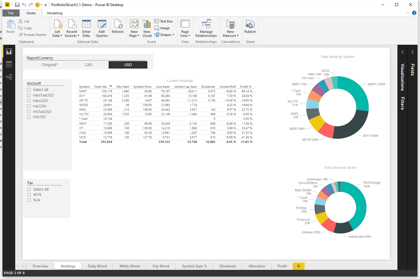The image size is (420, 279).
Task: Switch to the Modeling ribbon tab
Action: coord(55,13)
